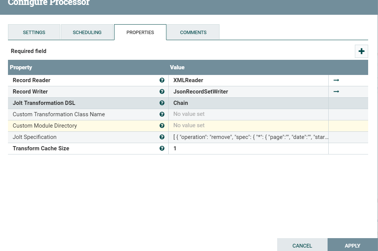The image size is (378, 251).
Task: Select the Properties tab
Action: [140, 32]
